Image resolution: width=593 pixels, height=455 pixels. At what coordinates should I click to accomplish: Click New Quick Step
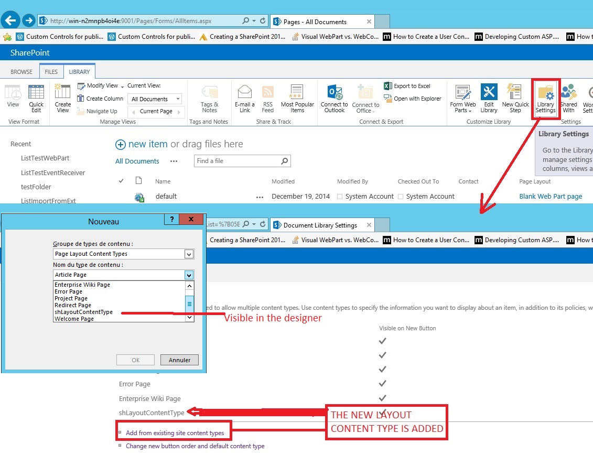515,99
